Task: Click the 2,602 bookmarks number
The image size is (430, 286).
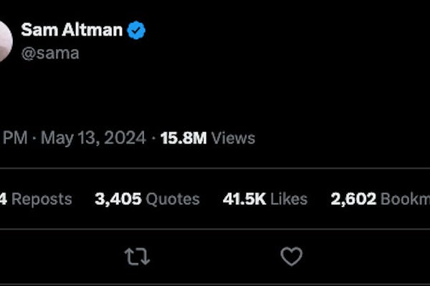Action: 353,199
